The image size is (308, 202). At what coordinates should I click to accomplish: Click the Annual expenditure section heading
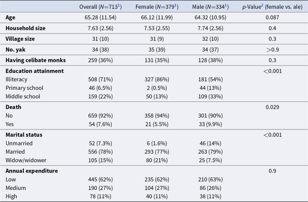coord(32,171)
